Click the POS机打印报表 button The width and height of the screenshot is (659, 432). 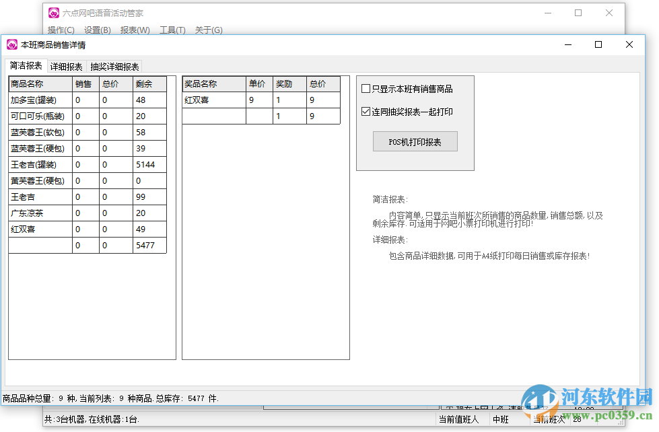coord(415,141)
